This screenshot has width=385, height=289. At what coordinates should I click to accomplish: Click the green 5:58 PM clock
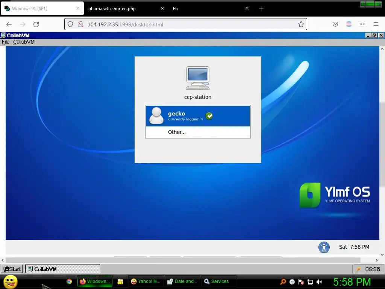[x=352, y=282]
